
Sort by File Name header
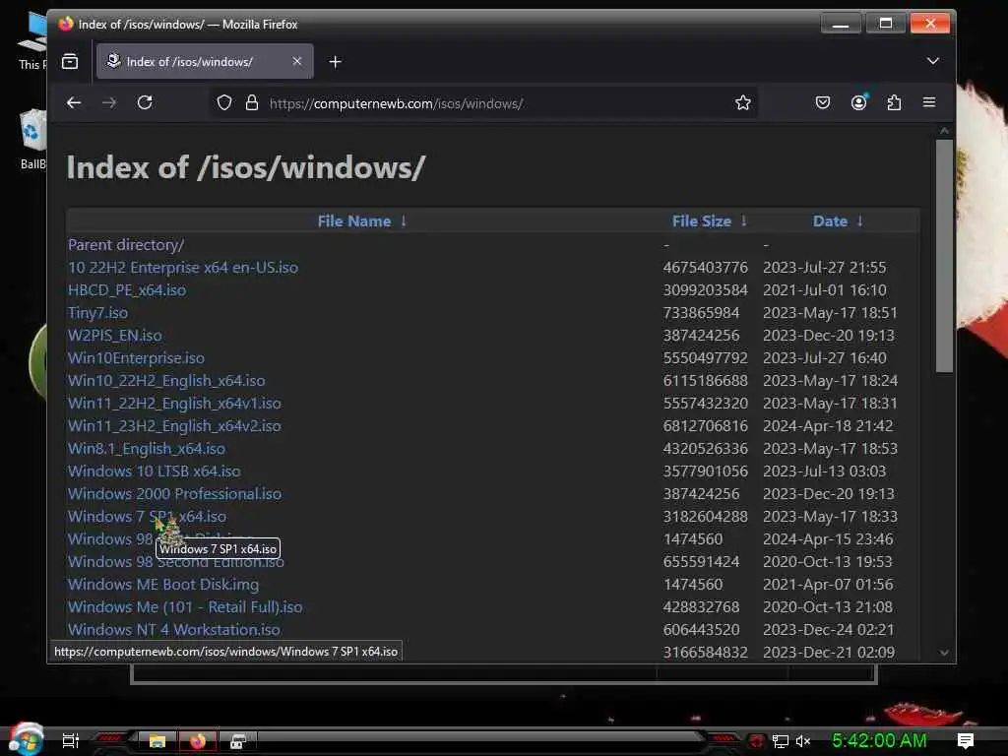pyautogui.click(x=354, y=221)
